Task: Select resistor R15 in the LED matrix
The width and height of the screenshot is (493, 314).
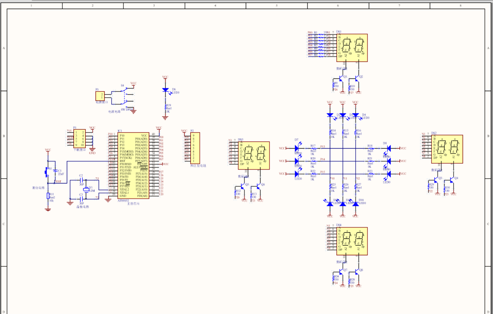Action: point(342,132)
